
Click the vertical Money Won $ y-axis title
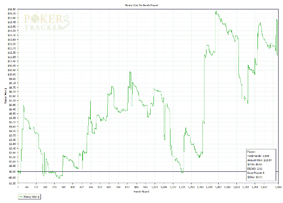pyautogui.click(x=6, y=96)
